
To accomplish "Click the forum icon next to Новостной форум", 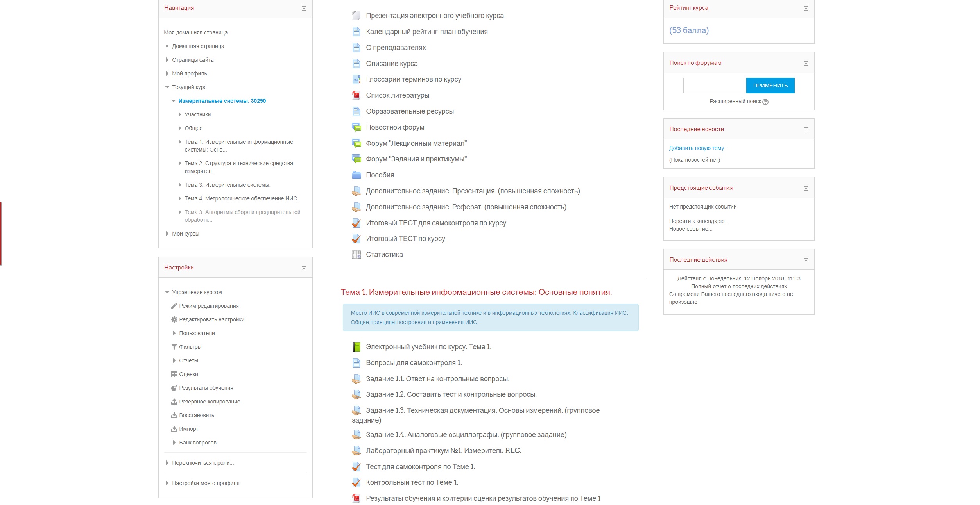I will click(x=356, y=127).
